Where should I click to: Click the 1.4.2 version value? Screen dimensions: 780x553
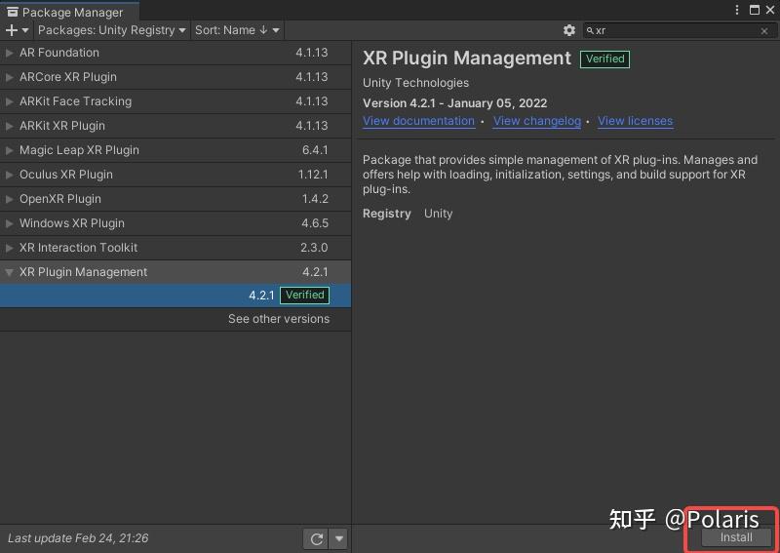click(315, 199)
